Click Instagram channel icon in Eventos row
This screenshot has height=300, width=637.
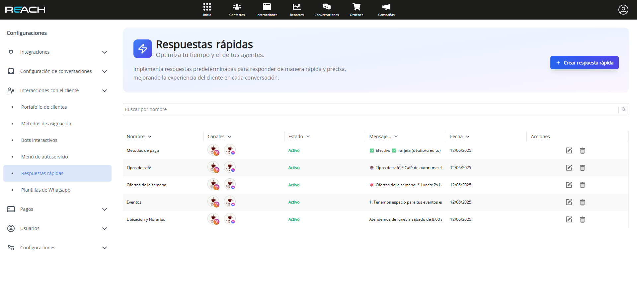pyautogui.click(x=213, y=202)
